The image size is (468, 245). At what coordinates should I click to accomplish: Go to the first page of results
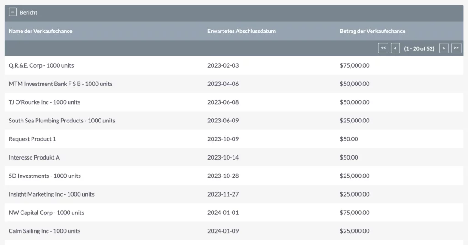tap(383, 48)
